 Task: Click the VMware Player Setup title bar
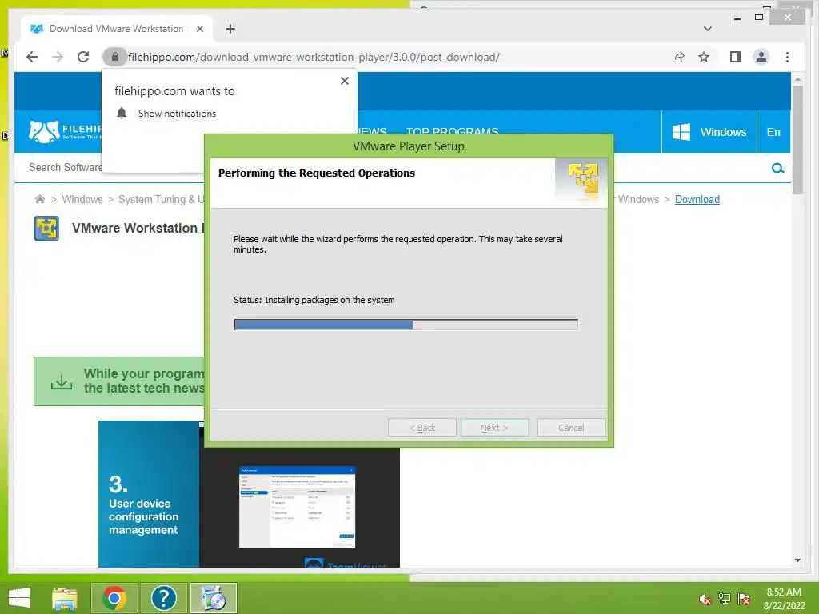(409, 146)
